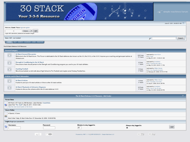190x142 pixels.
Task: Open the latest post 'Re: Hudl' in Forum Stats
Action: point(19,105)
